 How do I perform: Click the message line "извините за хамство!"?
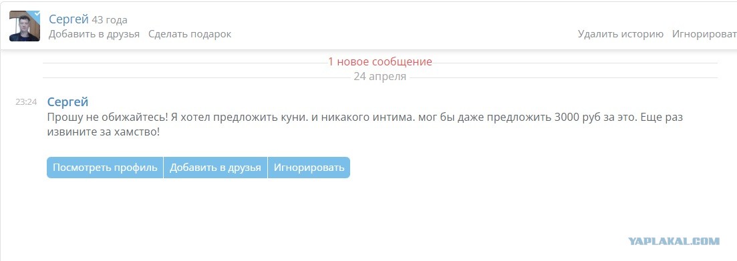tap(104, 132)
